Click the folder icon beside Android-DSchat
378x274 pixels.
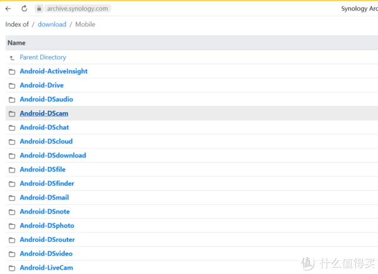point(12,128)
